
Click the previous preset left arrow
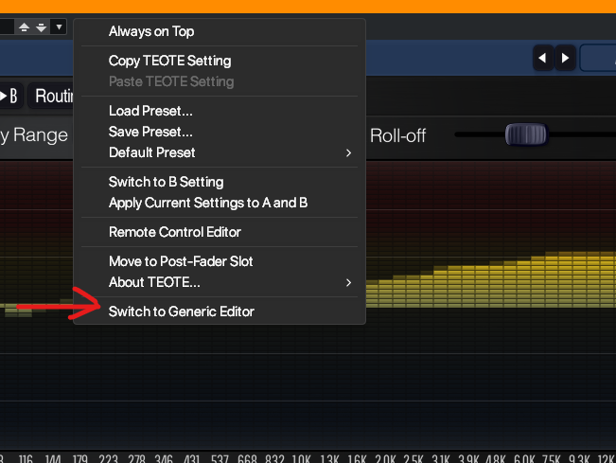[542, 58]
